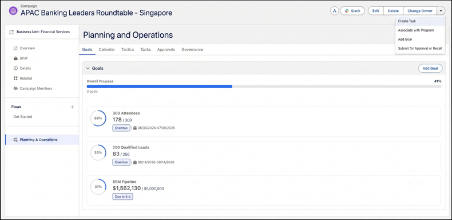Click the 3 goals text
The width and height of the screenshot is (452, 220).
pos(92,92)
